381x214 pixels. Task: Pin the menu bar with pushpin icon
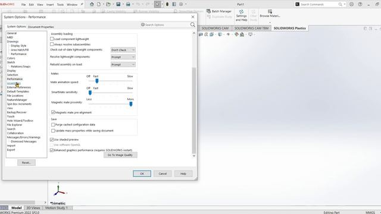click(82, 4)
